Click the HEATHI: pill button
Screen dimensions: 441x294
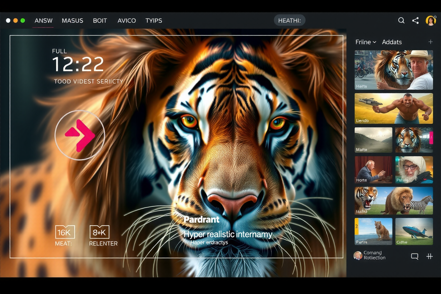pos(289,21)
